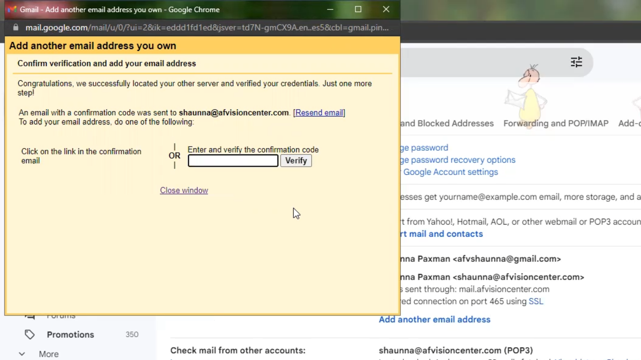Open the Forwarding and POP/IMAP tab
641x360 pixels.
point(556,123)
